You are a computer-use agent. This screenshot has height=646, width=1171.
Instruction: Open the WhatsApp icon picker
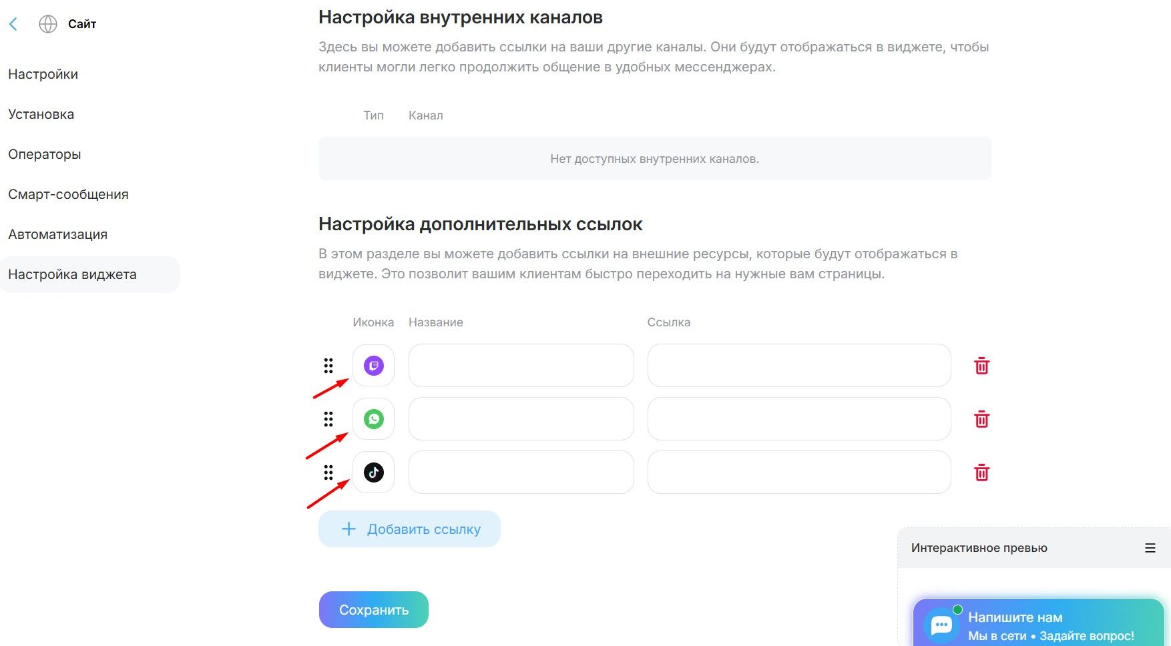tap(373, 419)
